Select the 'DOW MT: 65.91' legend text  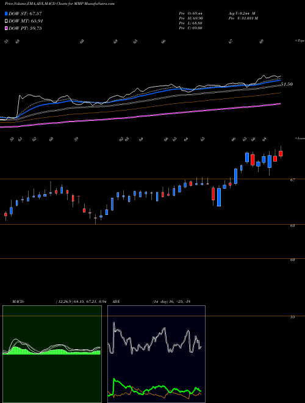click(26, 21)
